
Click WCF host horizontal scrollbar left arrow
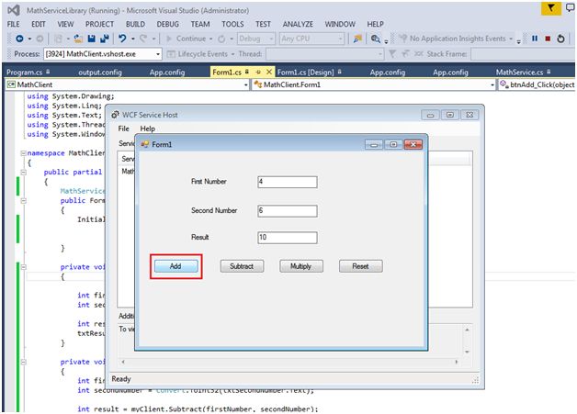[x=123, y=362]
